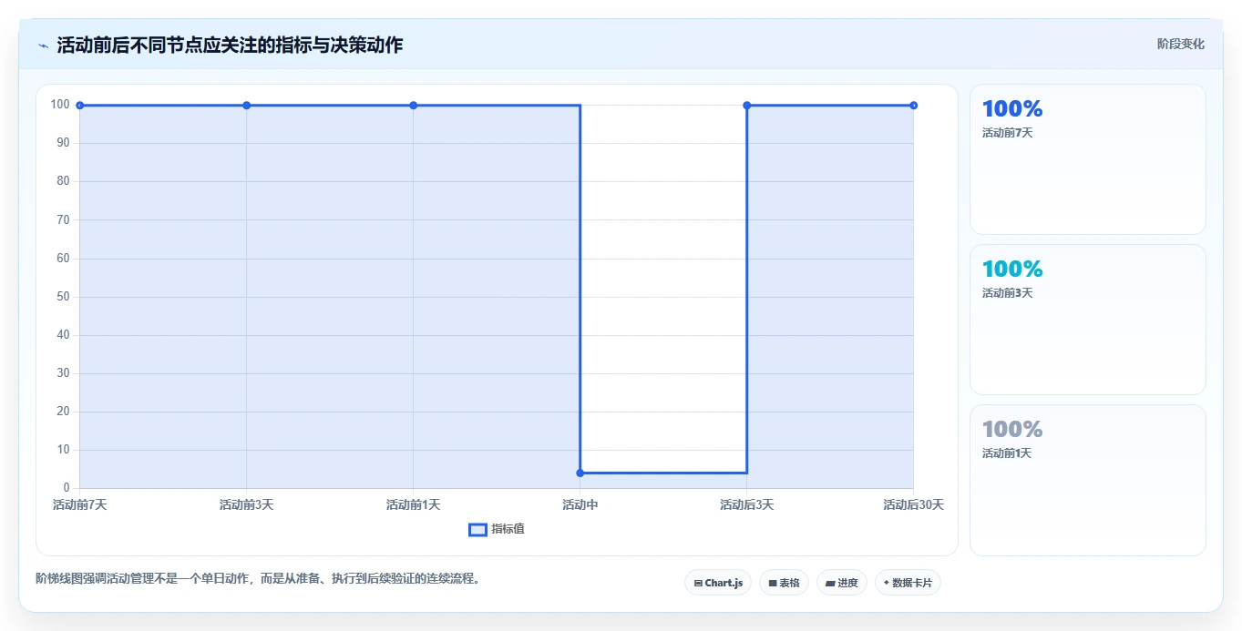Click the data point at 活动后3天
This screenshot has height=631, width=1242.
747,106
